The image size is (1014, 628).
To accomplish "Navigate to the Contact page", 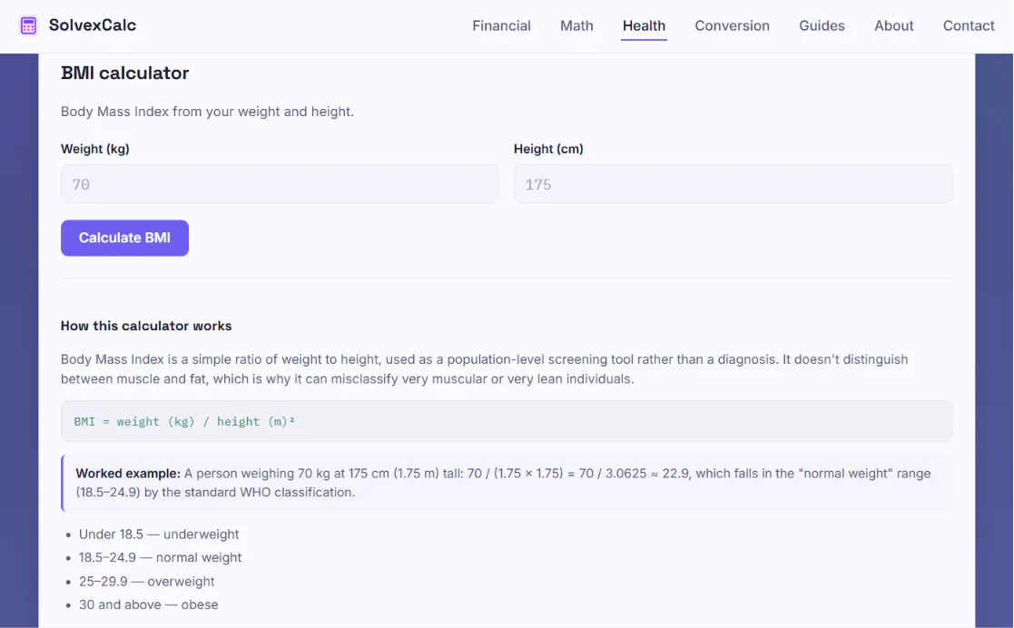I will 968,26.
